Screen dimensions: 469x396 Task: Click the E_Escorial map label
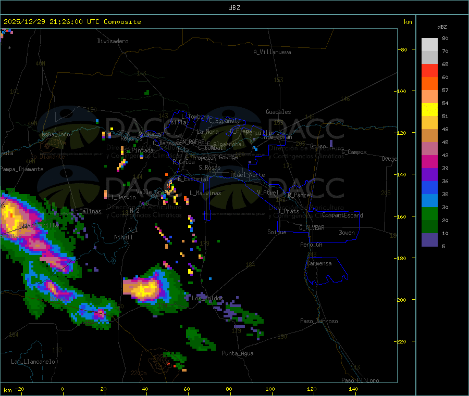[x=193, y=179]
